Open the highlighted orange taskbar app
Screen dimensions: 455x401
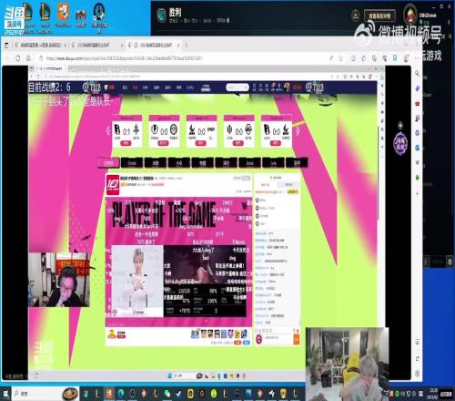[109, 394]
